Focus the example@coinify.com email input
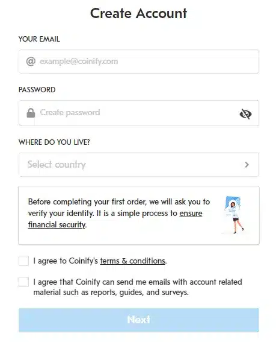Screen dimensions: 276x342 point(139,62)
